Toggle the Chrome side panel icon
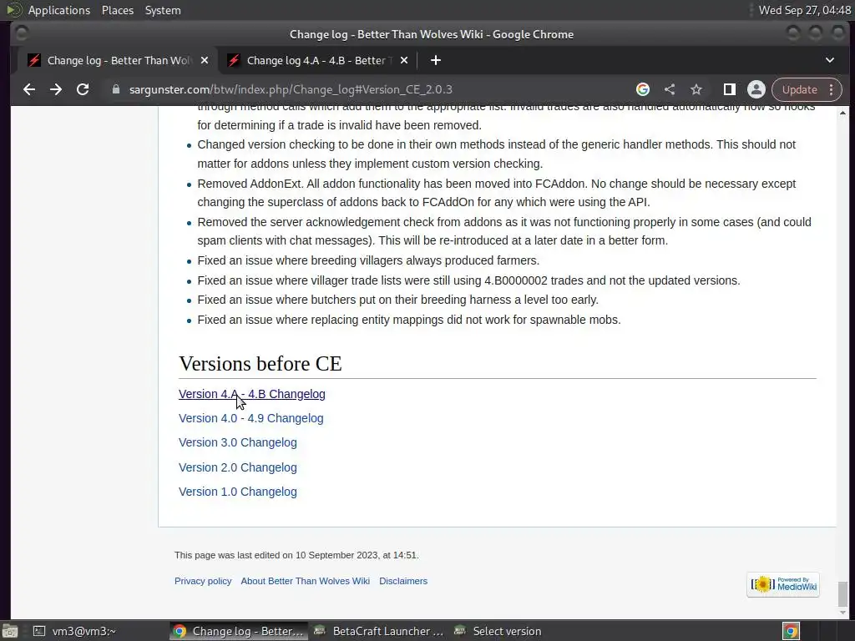The height and width of the screenshot is (641, 855). pyautogui.click(x=730, y=89)
